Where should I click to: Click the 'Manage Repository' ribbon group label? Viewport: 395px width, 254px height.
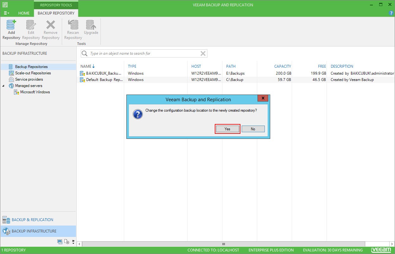click(x=31, y=44)
